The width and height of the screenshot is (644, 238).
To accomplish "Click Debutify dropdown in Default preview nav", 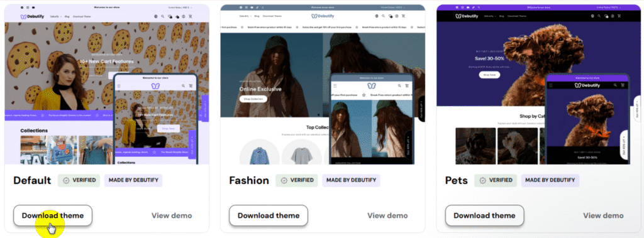I will 56,16.
